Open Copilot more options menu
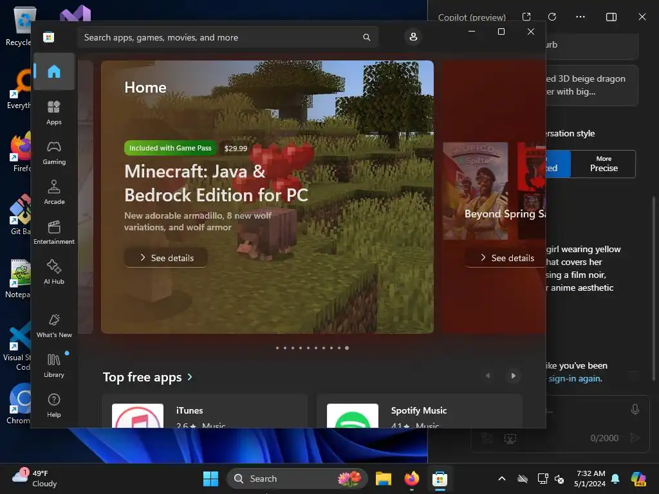Viewport: 659px width, 494px height. [x=580, y=17]
